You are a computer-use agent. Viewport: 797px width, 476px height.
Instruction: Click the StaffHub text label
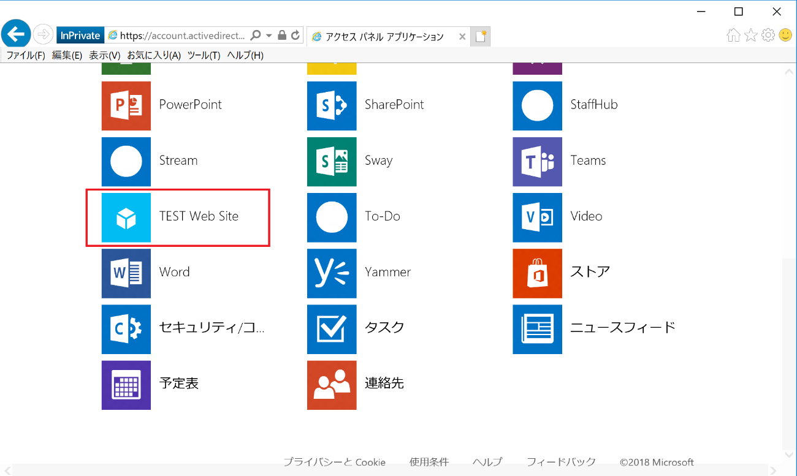pos(594,105)
